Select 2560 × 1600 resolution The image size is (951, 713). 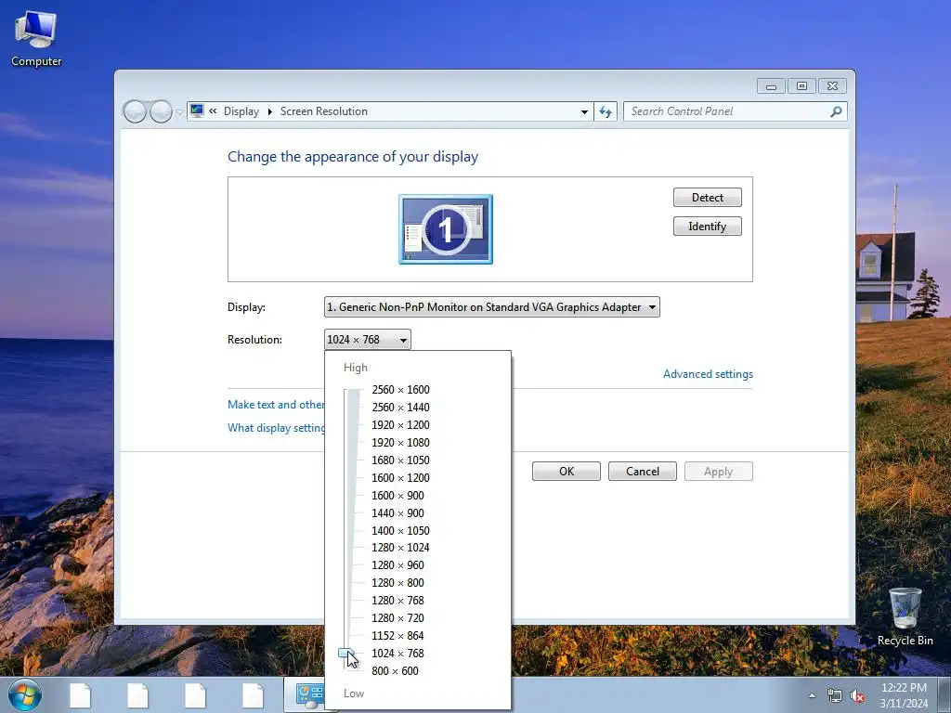tap(400, 390)
